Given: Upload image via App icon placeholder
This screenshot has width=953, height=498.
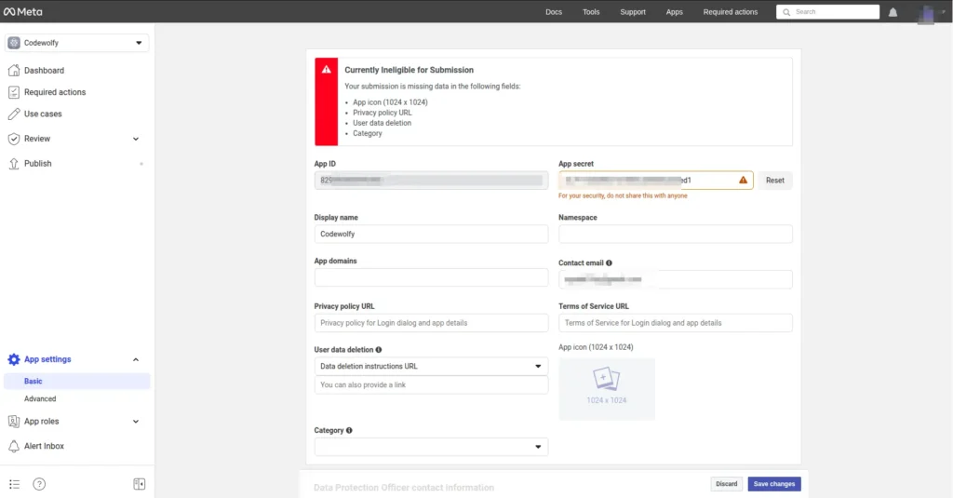Looking at the screenshot, I should pos(607,388).
